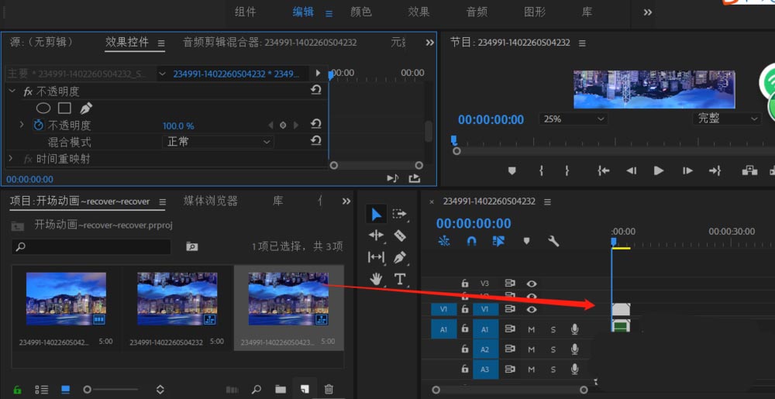Toggle V1 track visibility eye

tap(532, 309)
